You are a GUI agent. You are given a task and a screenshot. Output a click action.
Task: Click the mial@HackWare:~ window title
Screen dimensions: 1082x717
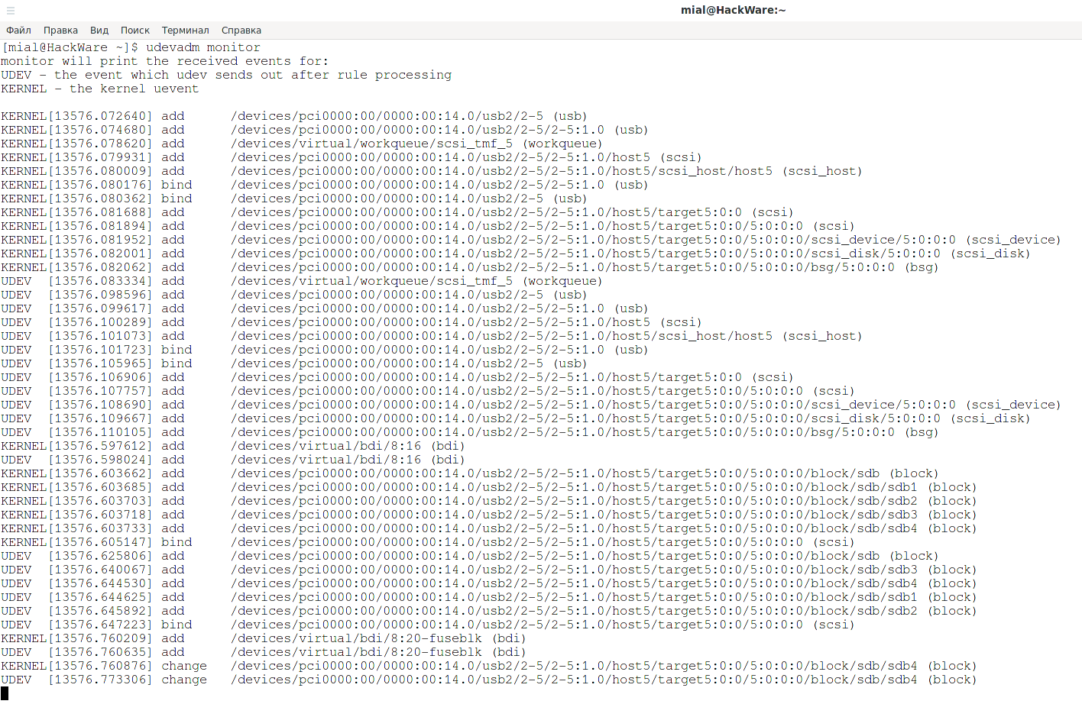pyautogui.click(x=733, y=10)
